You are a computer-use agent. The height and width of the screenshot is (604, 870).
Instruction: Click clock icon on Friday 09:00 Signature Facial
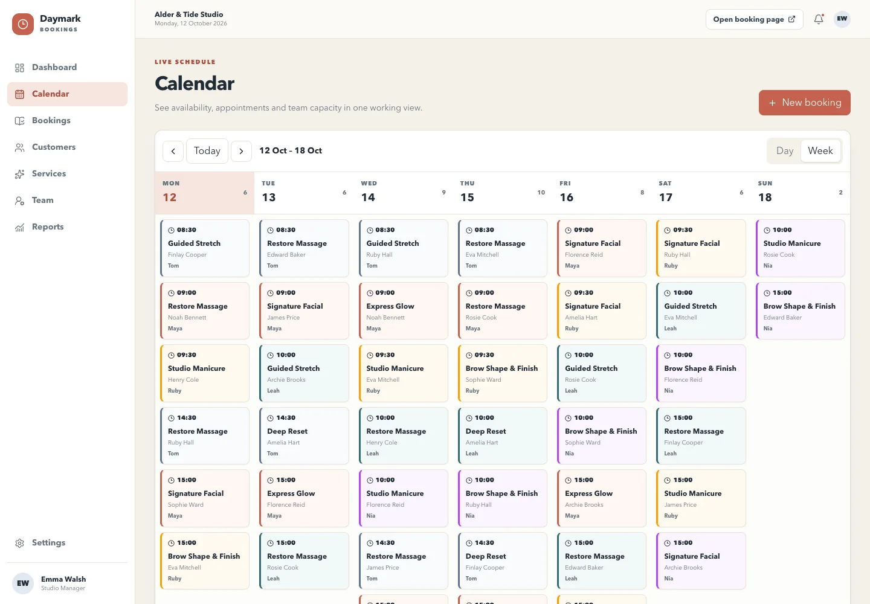click(x=569, y=230)
